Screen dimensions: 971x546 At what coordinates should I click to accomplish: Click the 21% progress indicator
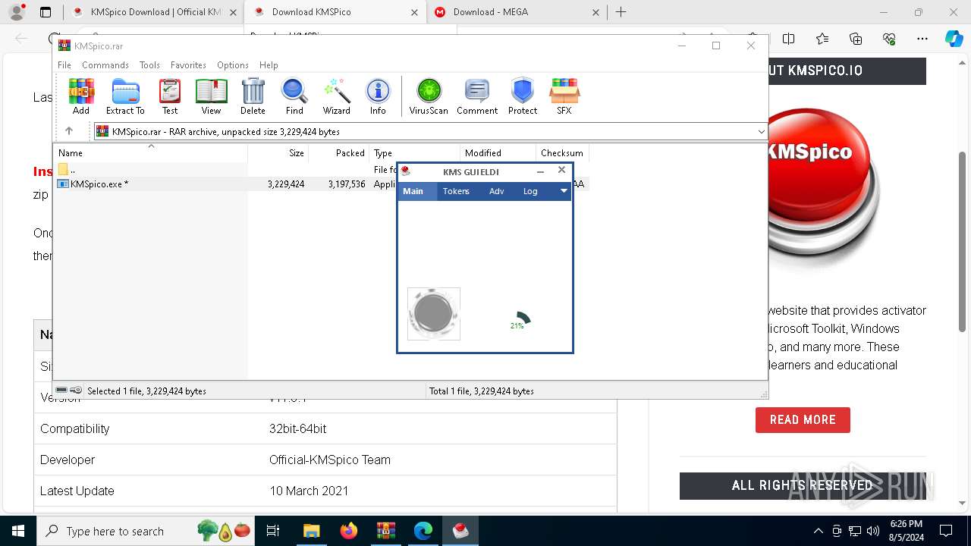(x=519, y=321)
